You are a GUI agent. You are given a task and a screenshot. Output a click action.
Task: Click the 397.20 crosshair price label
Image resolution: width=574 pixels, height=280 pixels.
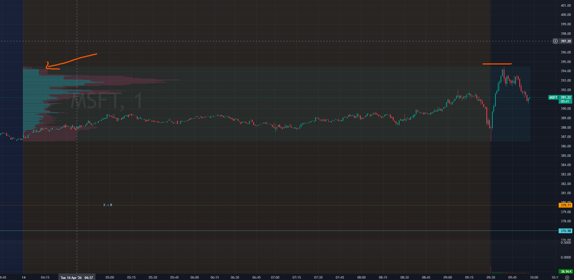coord(566,41)
